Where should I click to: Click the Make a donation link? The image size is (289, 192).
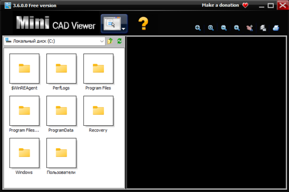click(x=220, y=5)
